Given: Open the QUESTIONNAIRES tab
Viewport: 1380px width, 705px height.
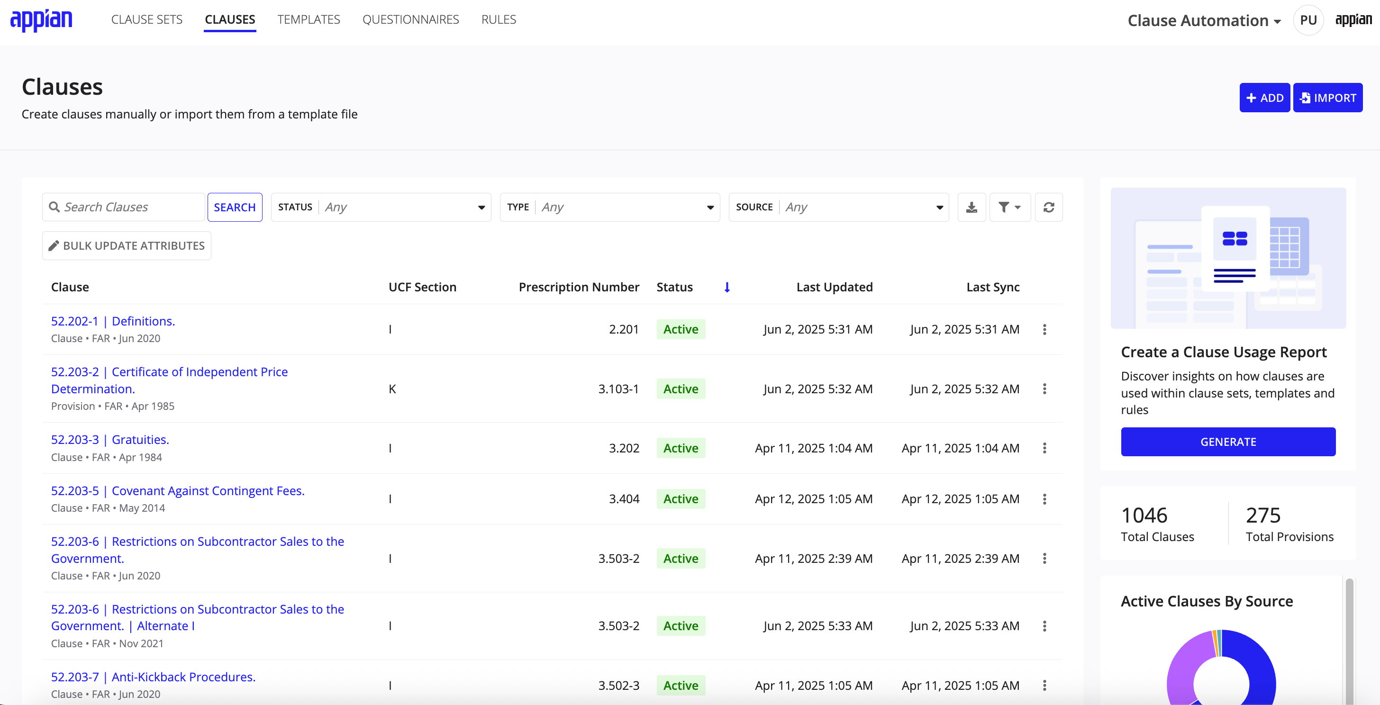Looking at the screenshot, I should pos(410,20).
